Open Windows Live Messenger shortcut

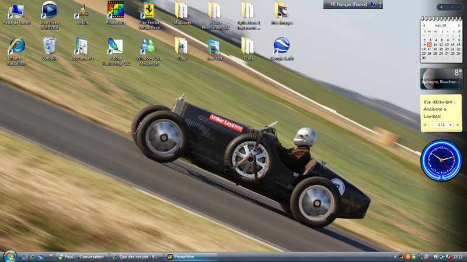coord(149,51)
